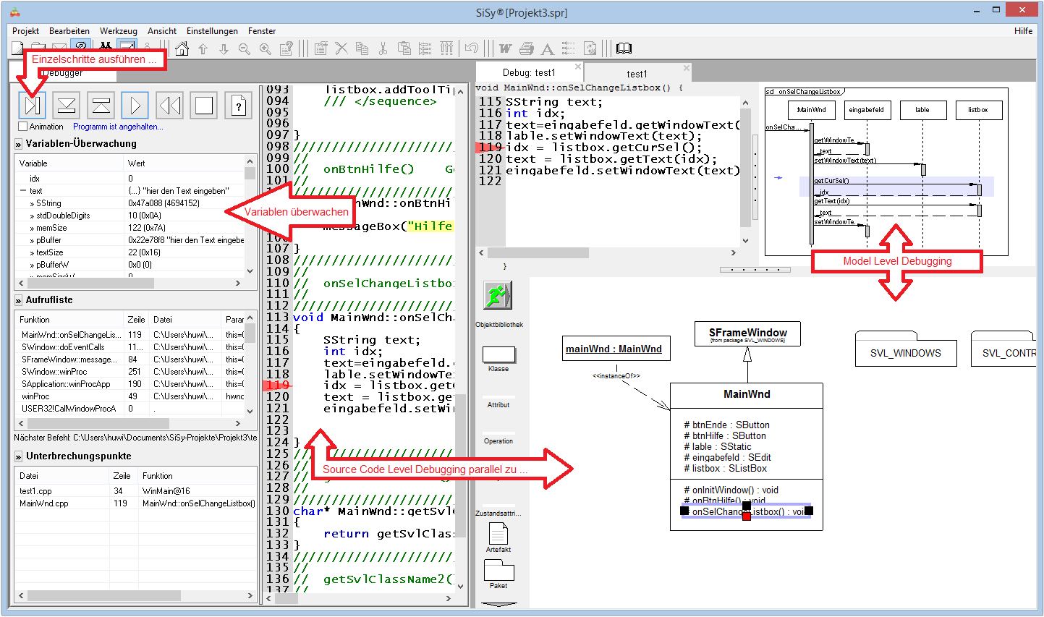Click the green running-man icon in object library

point(498,296)
